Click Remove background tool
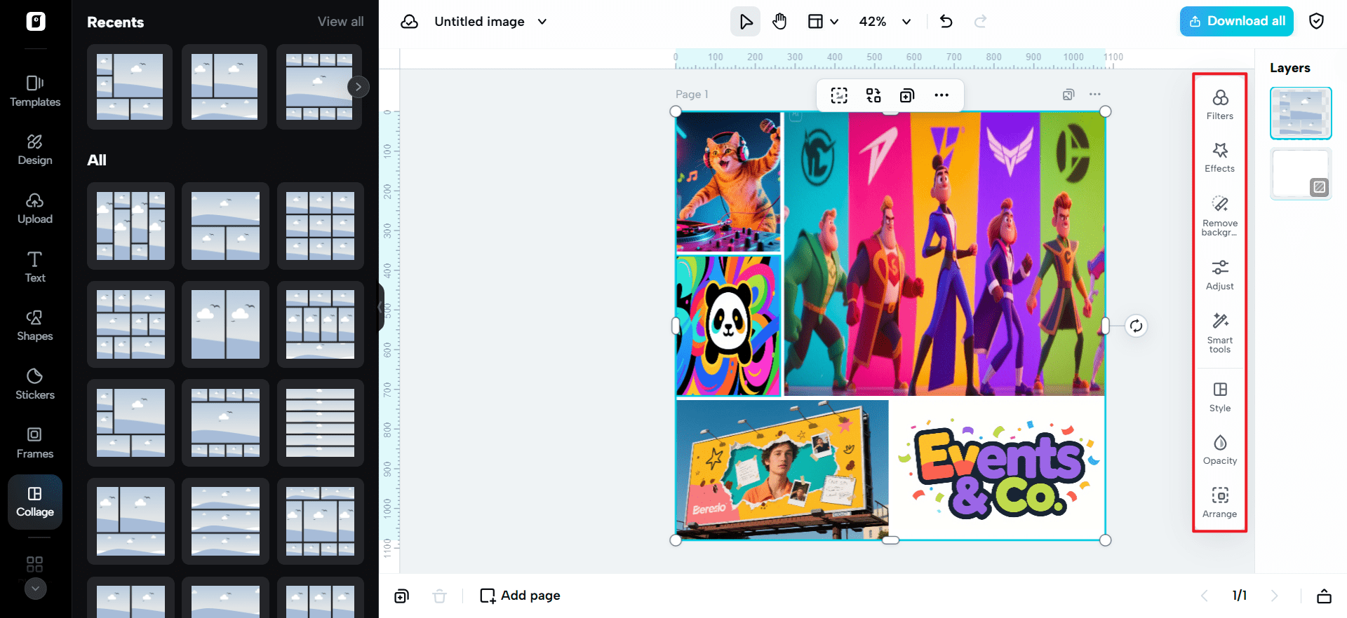This screenshot has width=1347, height=618. 1220,216
